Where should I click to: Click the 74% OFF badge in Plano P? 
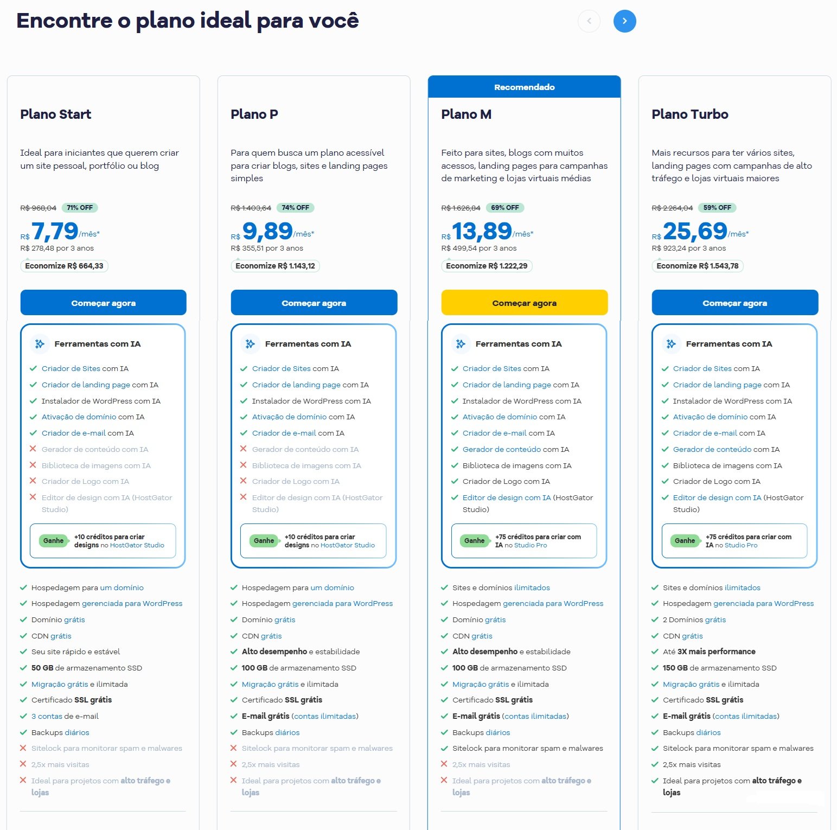295,208
